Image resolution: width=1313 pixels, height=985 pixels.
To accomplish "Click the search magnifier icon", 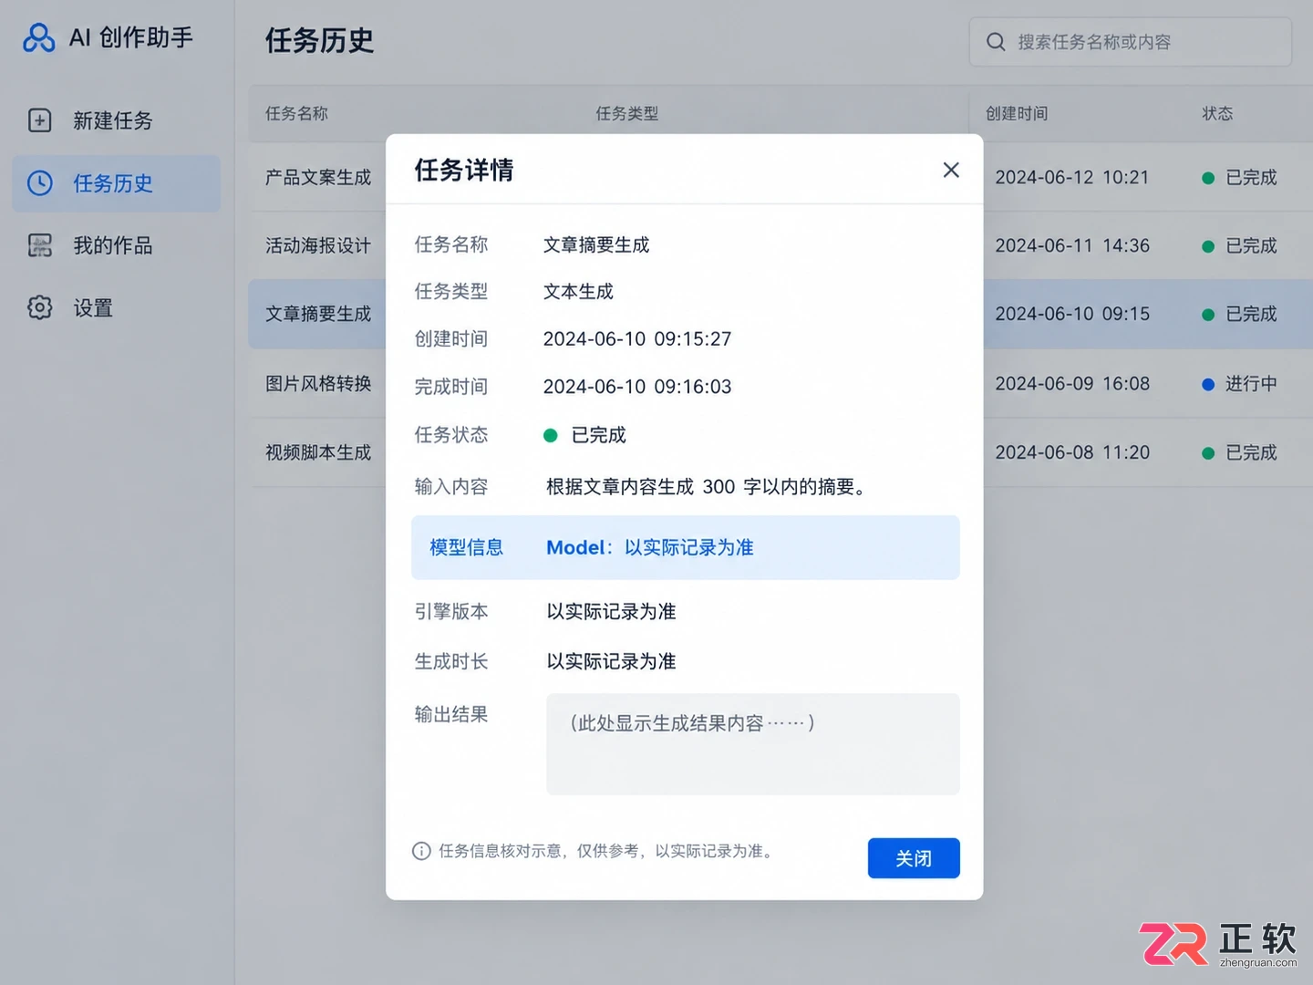I will click(996, 42).
